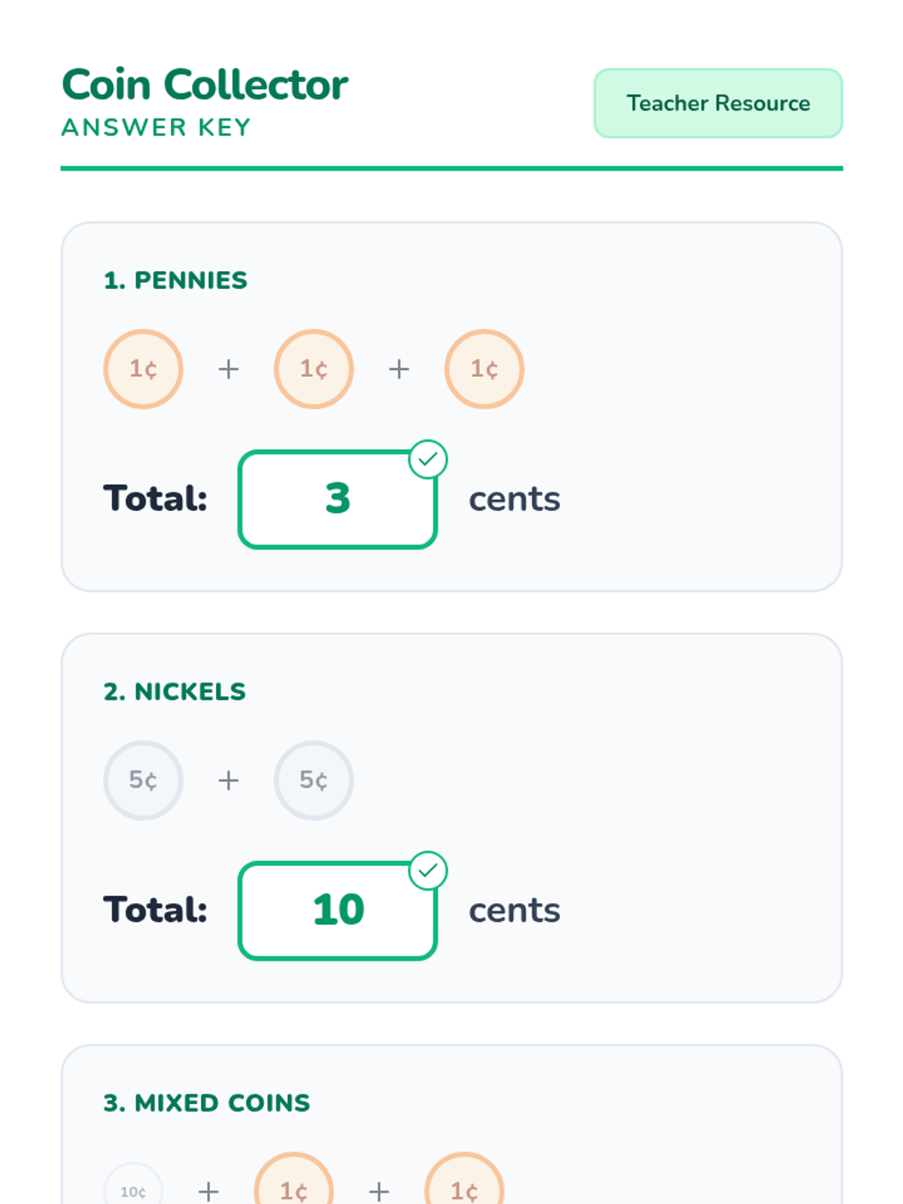The width and height of the screenshot is (903, 1204).
Task: Click the first penny in Pennies section
Action: pyautogui.click(x=143, y=369)
